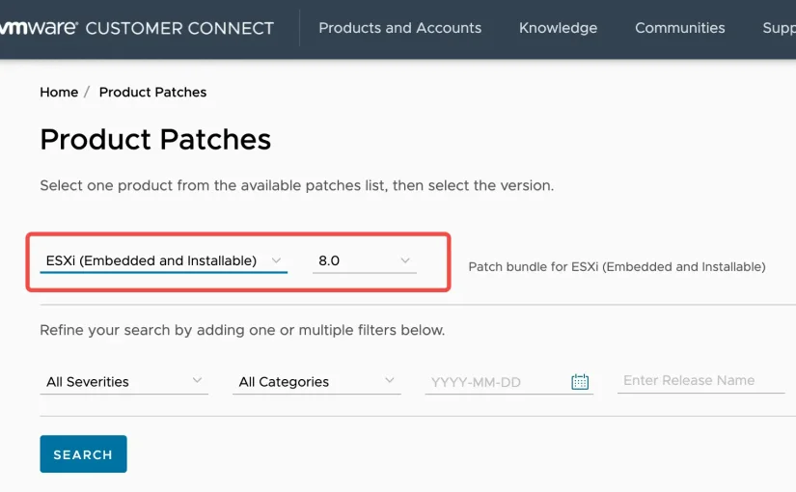Expand the All Severities filter

116,382
